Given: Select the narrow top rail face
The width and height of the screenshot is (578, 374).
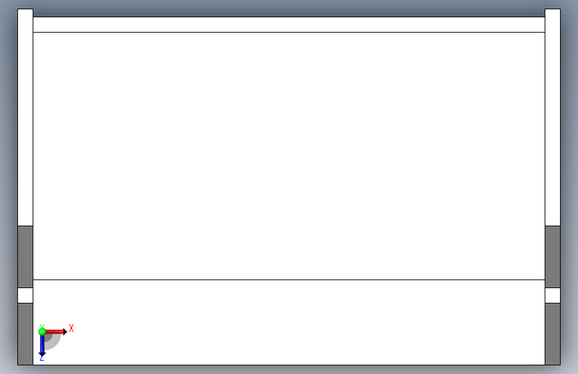Looking at the screenshot, I should (x=289, y=25).
